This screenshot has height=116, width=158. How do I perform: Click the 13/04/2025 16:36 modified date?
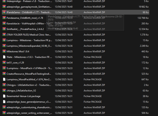point(64,46)
